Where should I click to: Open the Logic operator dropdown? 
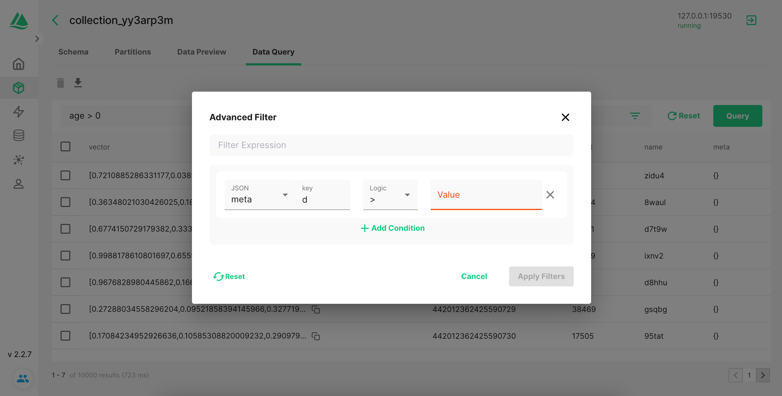click(390, 195)
